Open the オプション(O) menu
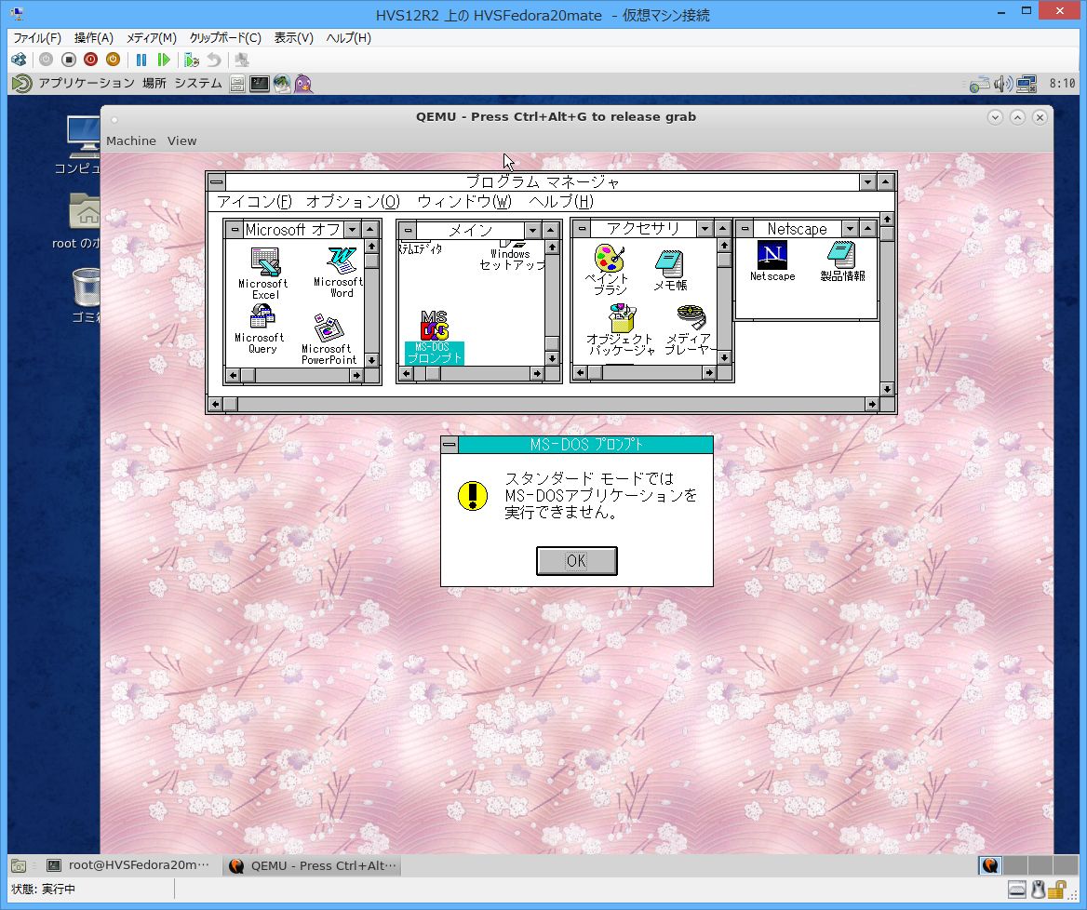The width and height of the screenshot is (1087, 910). pyautogui.click(x=353, y=202)
